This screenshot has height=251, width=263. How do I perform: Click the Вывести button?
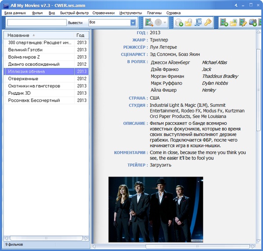tap(75, 22)
